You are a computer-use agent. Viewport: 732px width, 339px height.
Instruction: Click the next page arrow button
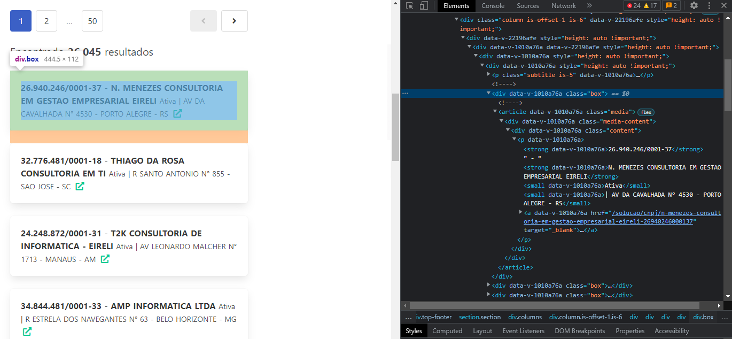(x=234, y=21)
